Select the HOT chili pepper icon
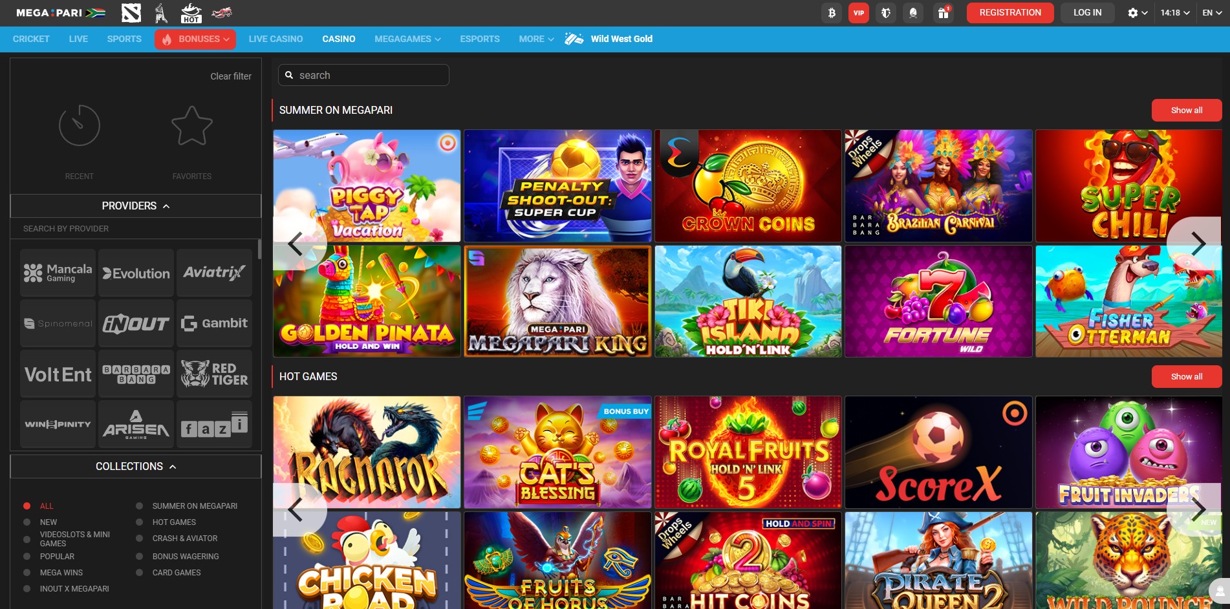Viewport: 1230px width, 609px height. click(191, 12)
